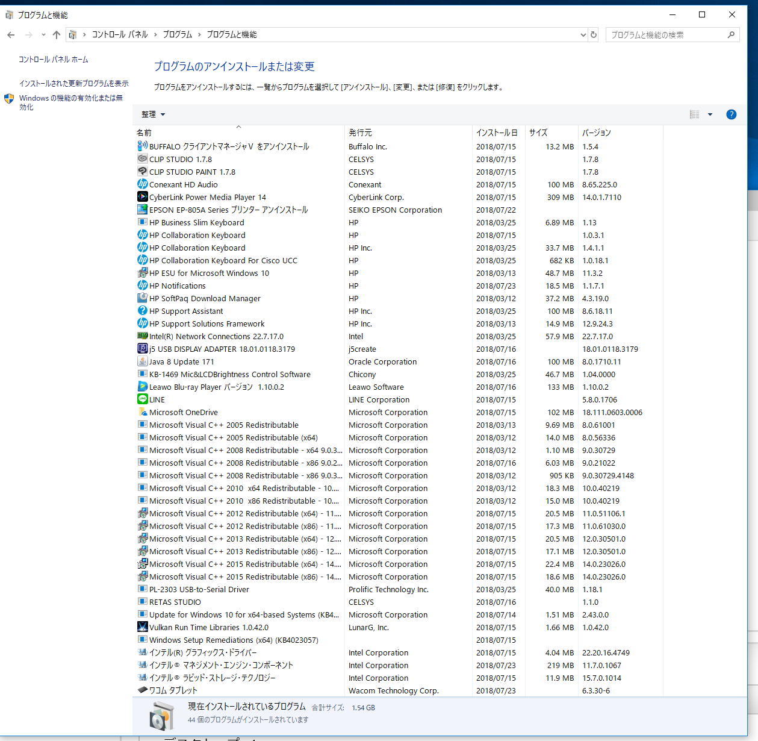Screen dimensions: 758x741
Task: Select the Java 8 Update 171 icon
Action: (x=143, y=361)
